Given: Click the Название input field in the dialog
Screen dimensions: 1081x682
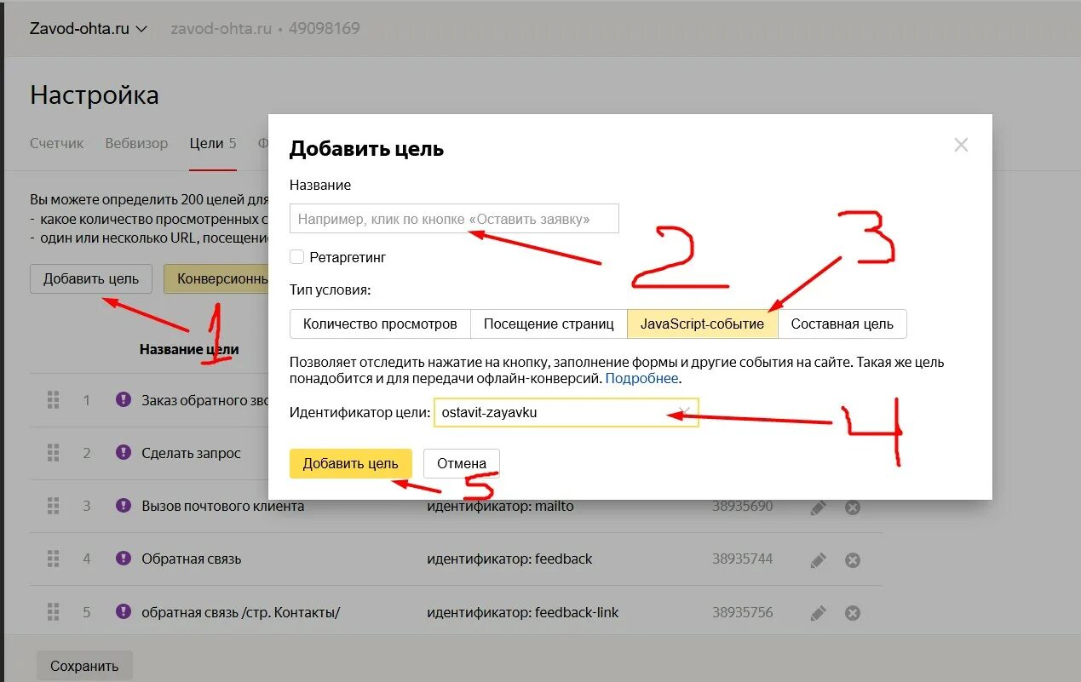Looking at the screenshot, I should [x=455, y=218].
